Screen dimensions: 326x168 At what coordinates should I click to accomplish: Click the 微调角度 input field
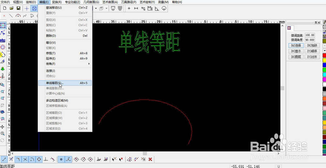310,40
